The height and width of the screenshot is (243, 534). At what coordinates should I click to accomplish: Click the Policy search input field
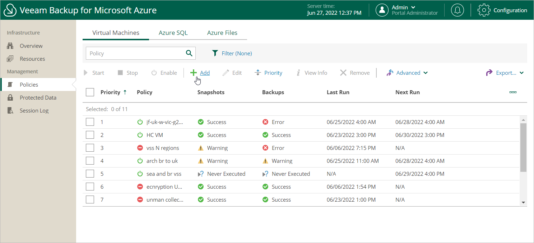pos(135,53)
